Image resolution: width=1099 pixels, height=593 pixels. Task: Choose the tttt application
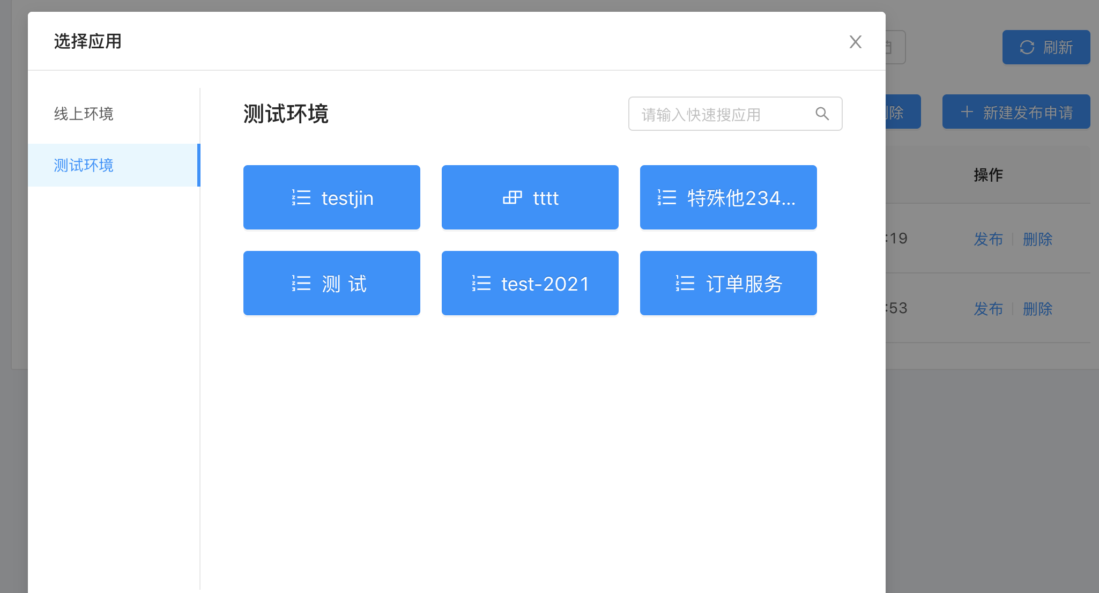[x=530, y=197]
